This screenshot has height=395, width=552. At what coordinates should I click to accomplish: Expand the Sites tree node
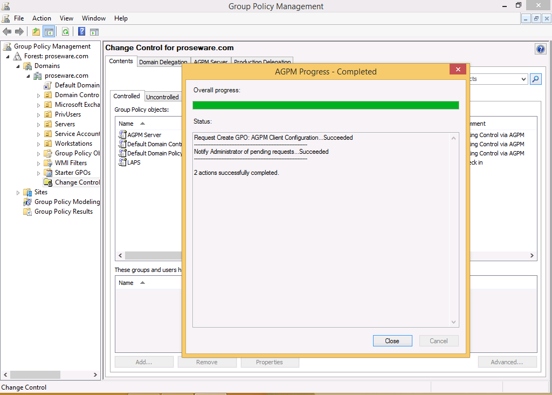point(18,193)
